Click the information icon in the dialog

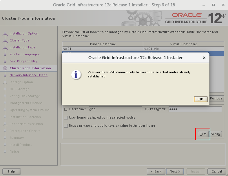(x=76, y=75)
